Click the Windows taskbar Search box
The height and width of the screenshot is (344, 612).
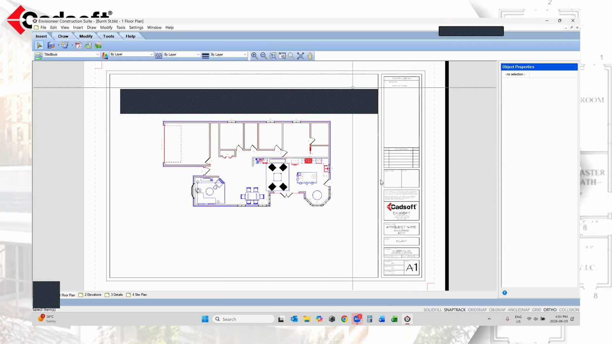(243, 319)
